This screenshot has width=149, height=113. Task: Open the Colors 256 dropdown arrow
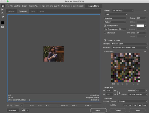pyautogui.click(x=145, y=18)
